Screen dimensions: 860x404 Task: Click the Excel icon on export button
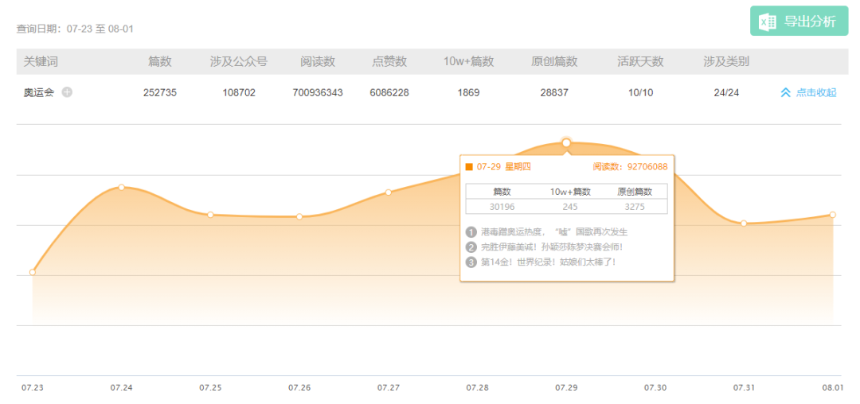(767, 21)
